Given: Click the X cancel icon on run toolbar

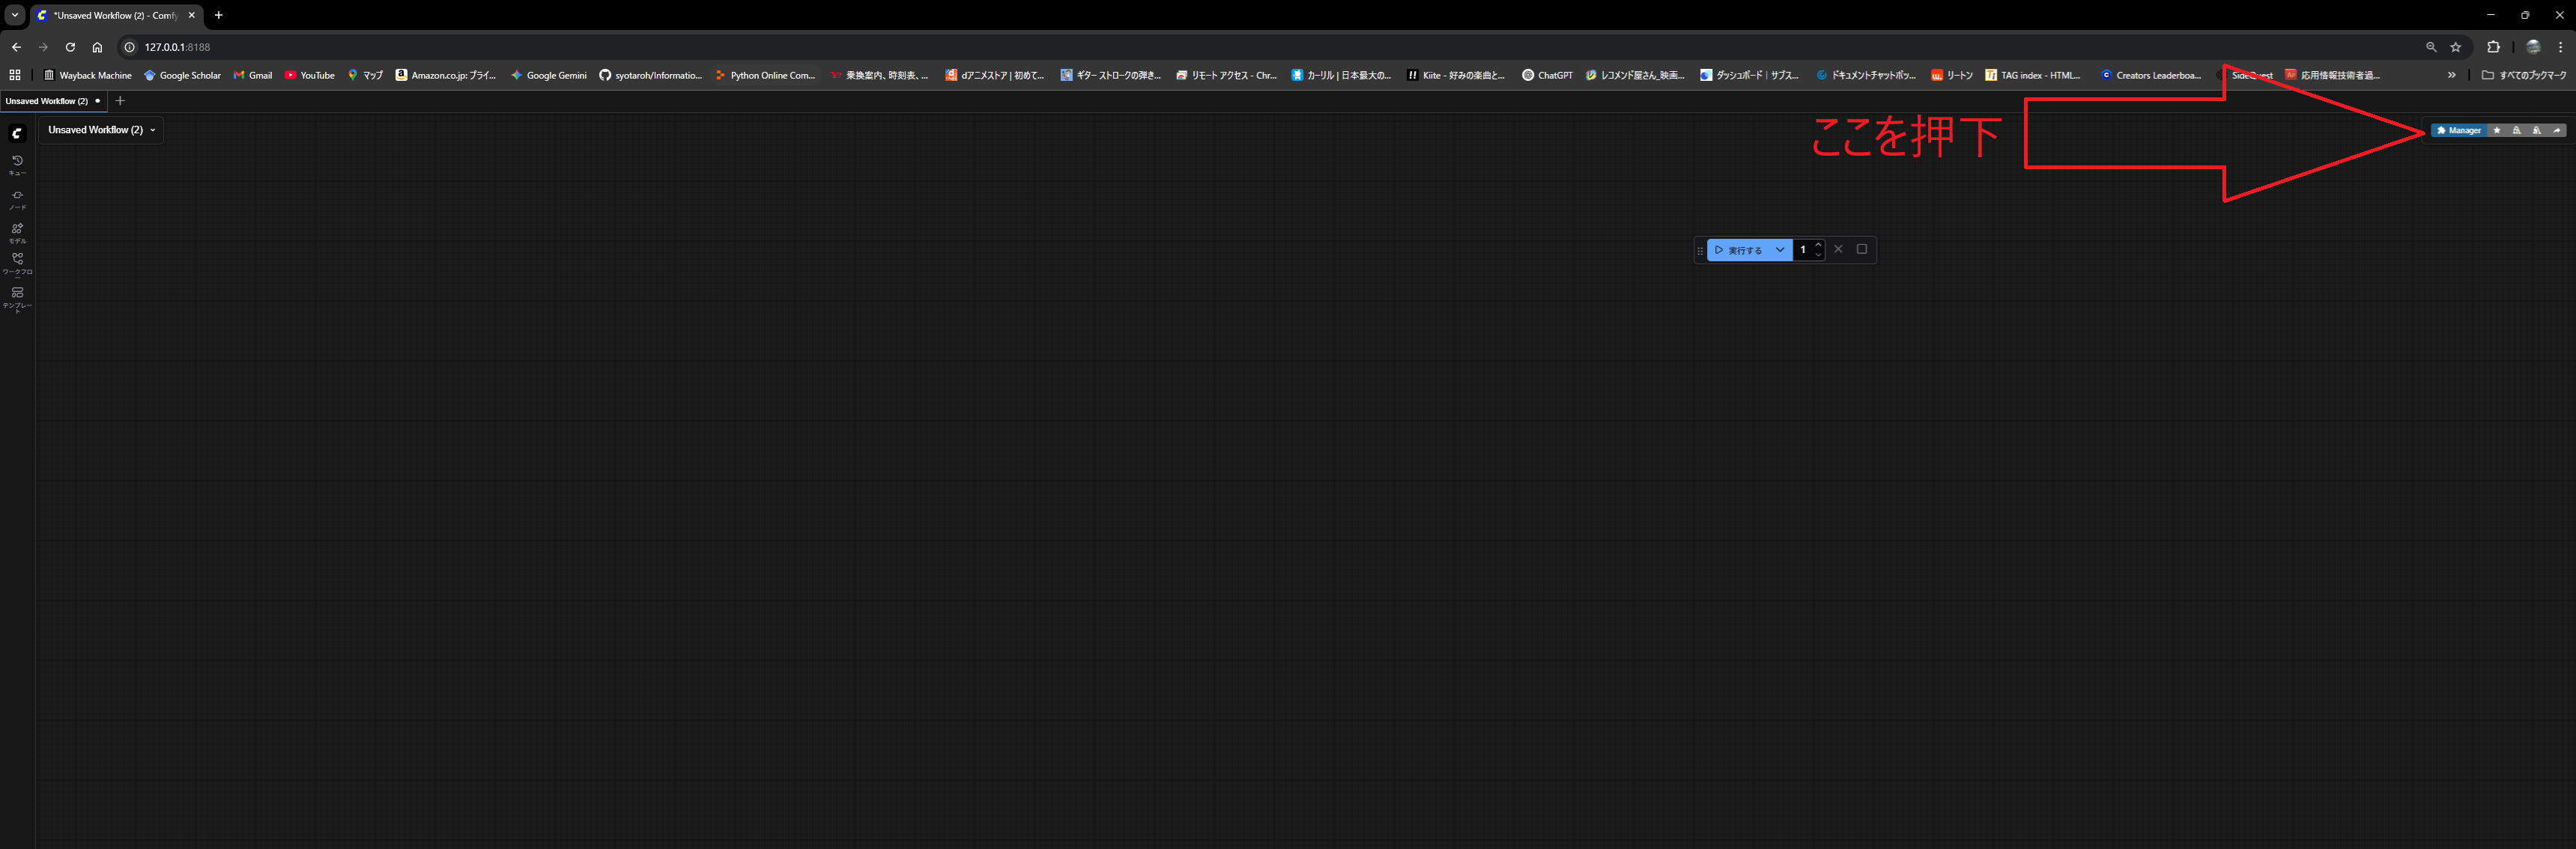Looking at the screenshot, I should click(x=1838, y=249).
